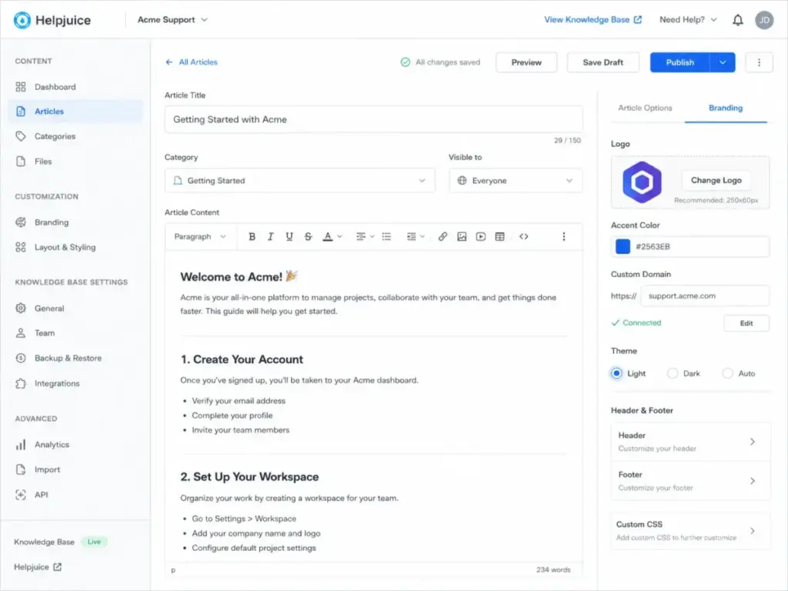Click the Save Draft button
Image resolution: width=788 pixels, height=591 pixels.
point(603,62)
